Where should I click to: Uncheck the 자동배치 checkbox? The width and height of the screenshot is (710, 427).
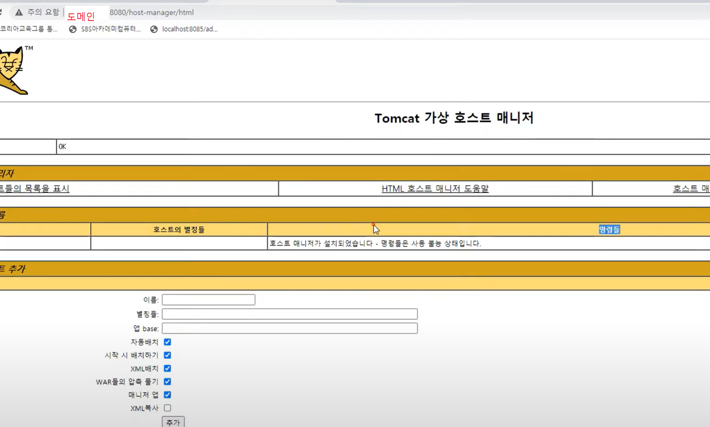(x=168, y=342)
